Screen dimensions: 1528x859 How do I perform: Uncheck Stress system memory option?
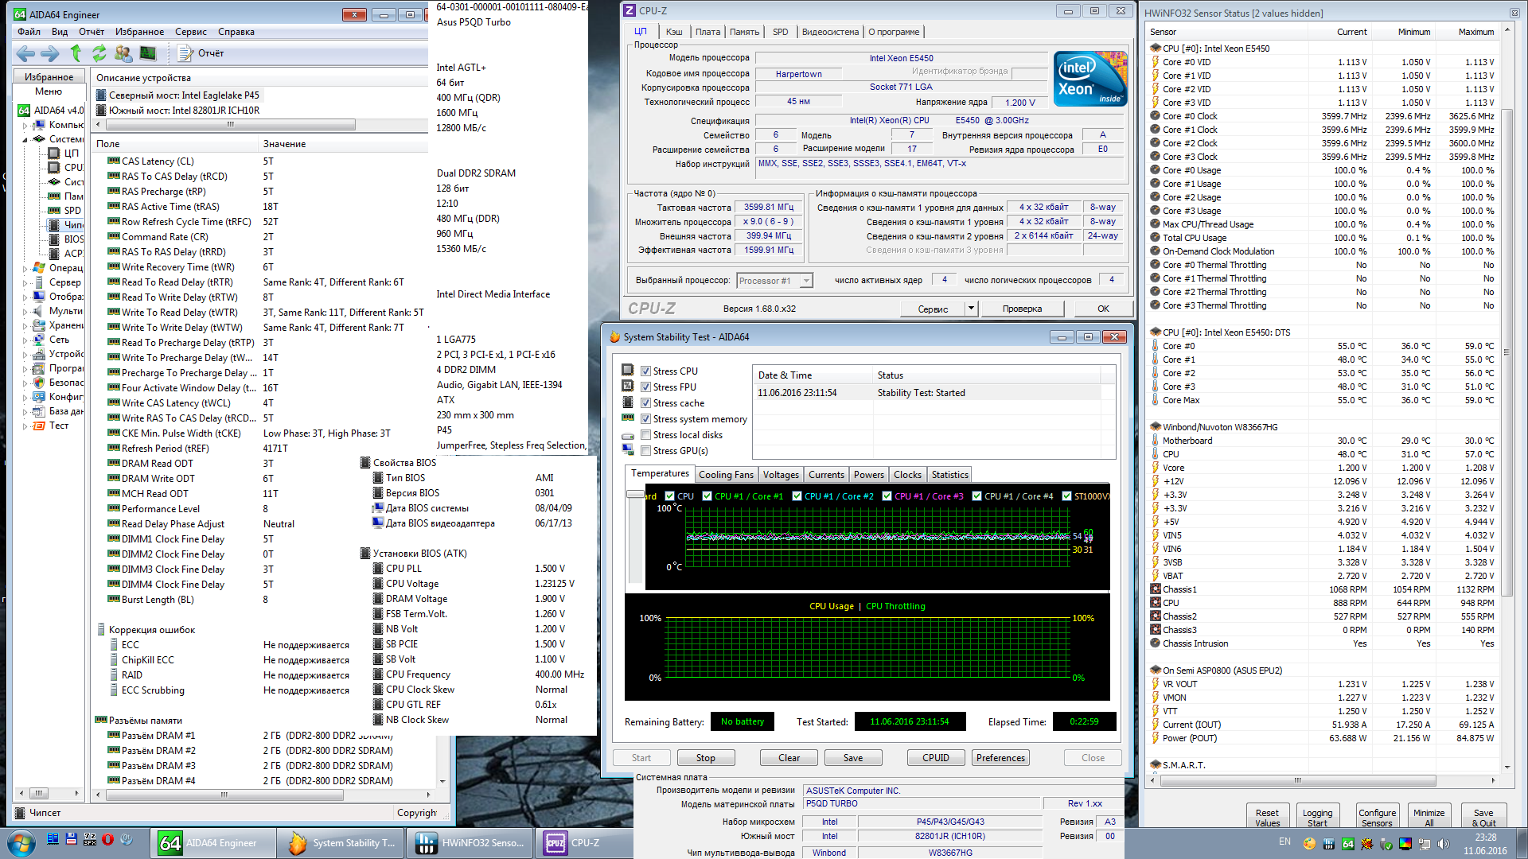(646, 419)
